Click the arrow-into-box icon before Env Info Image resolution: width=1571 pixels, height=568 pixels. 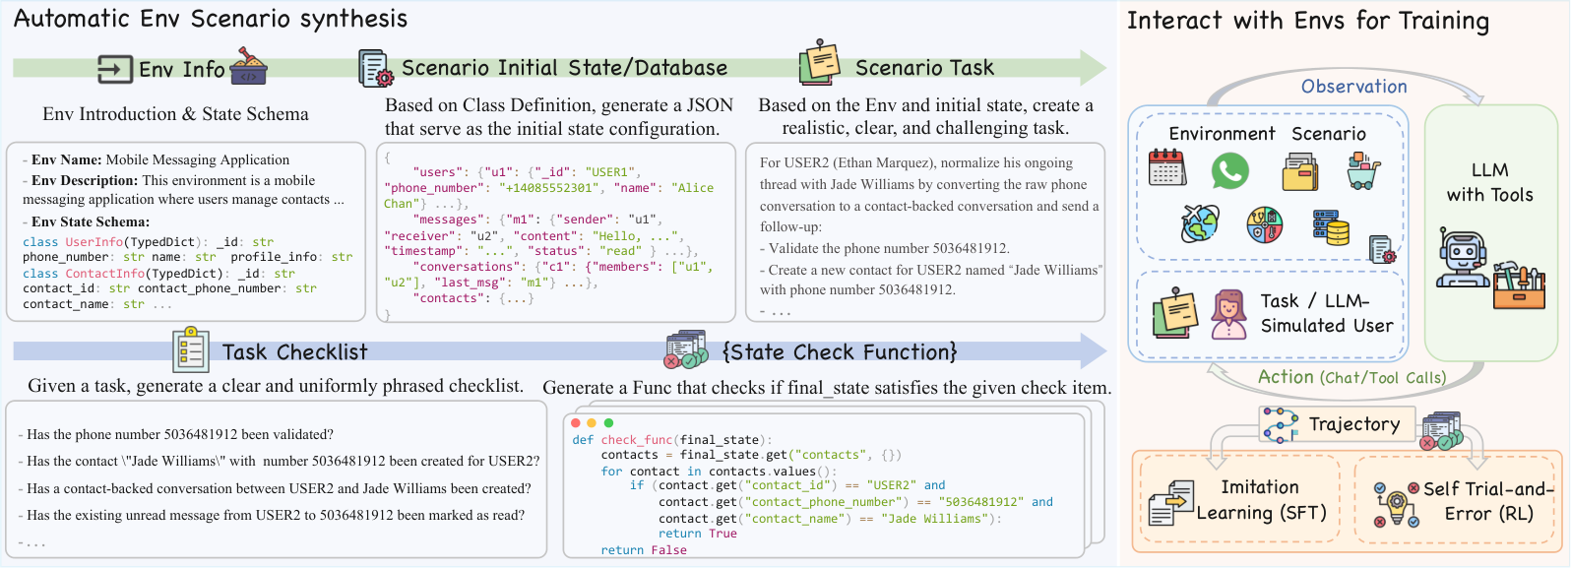click(115, 69)
